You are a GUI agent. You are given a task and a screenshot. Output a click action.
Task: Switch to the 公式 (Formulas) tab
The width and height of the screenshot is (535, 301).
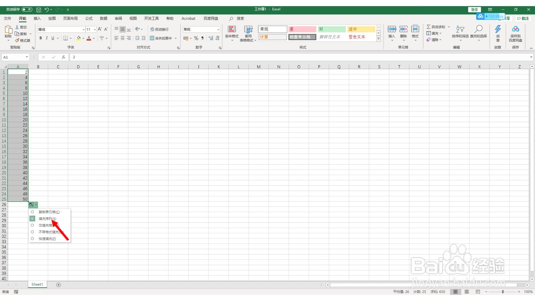(x=89, y=18)
